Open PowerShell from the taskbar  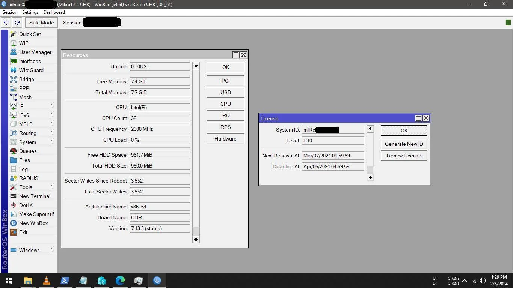(65, 280)
